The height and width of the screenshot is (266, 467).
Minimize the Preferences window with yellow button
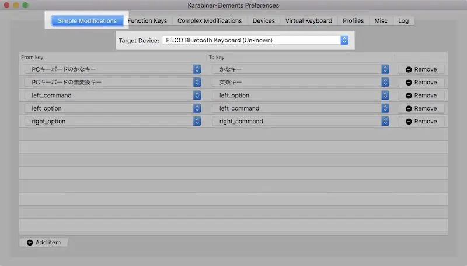(x=16, y=5)
